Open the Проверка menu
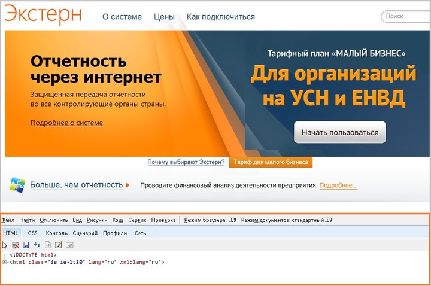Screen dimensions: 431x286 coord(163,220)
